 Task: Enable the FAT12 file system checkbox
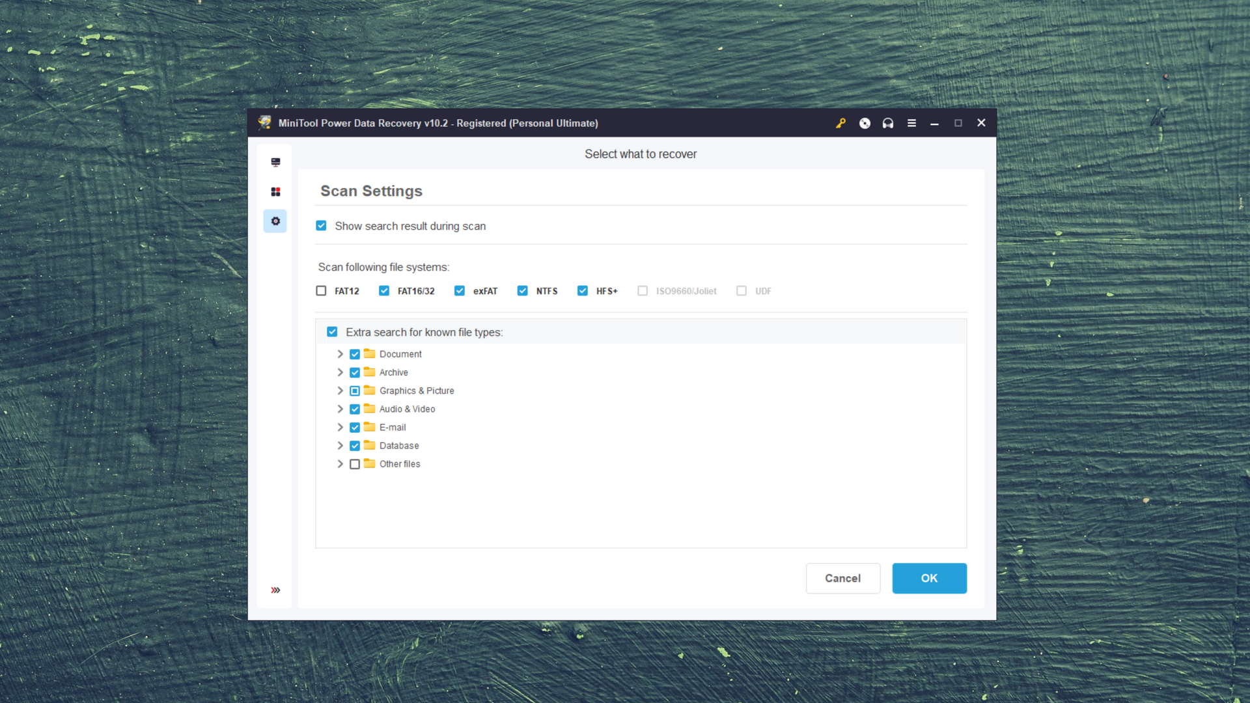tap(321, 291)
